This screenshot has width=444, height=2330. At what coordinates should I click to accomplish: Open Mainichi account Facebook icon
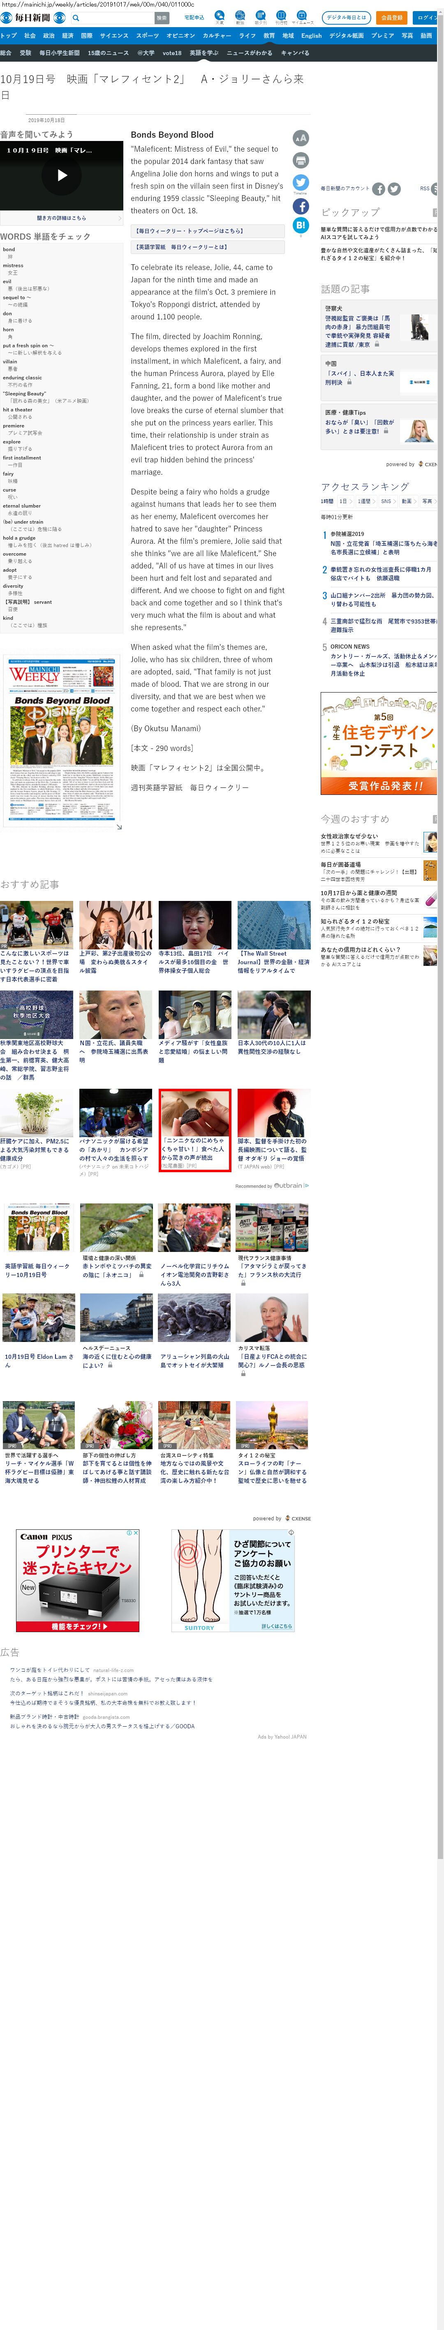(379, 189)
